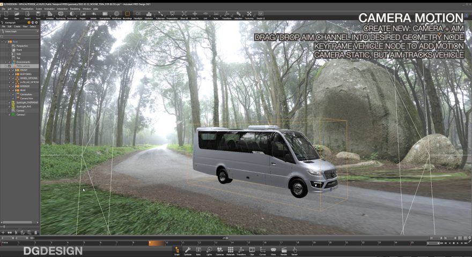Viewport: 472px width, 257px height.
Task: Click the orange marker on timeline
Action: pyautogui.click(x=157, y=244)
